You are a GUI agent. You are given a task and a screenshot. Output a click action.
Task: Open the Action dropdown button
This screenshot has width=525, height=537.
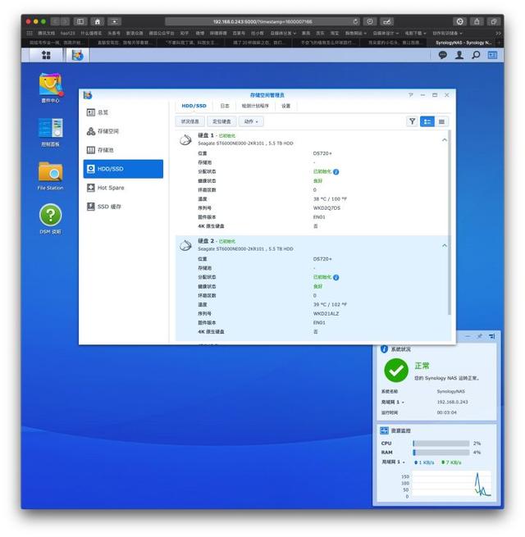(x=251, y=121)
